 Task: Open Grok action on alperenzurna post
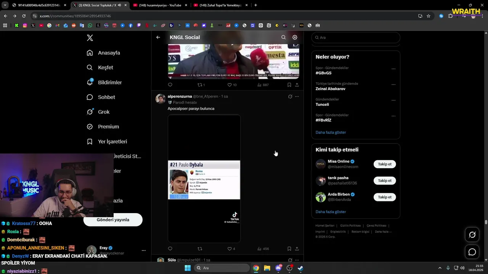(290, 97)
